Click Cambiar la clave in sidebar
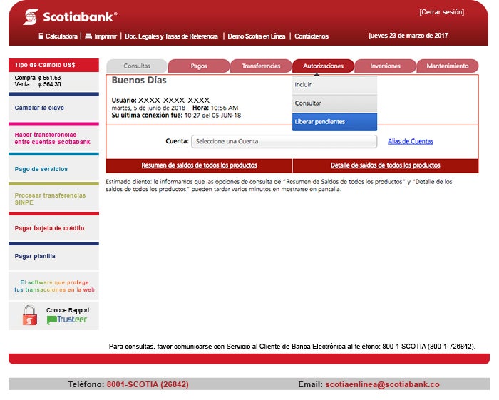 click(x=39, y=108)
